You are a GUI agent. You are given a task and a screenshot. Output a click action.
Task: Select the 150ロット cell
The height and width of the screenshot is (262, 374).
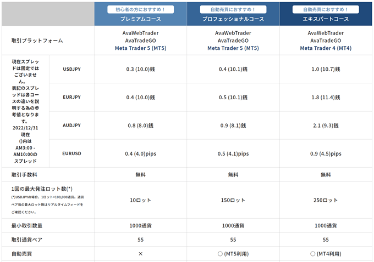point(233,200)
